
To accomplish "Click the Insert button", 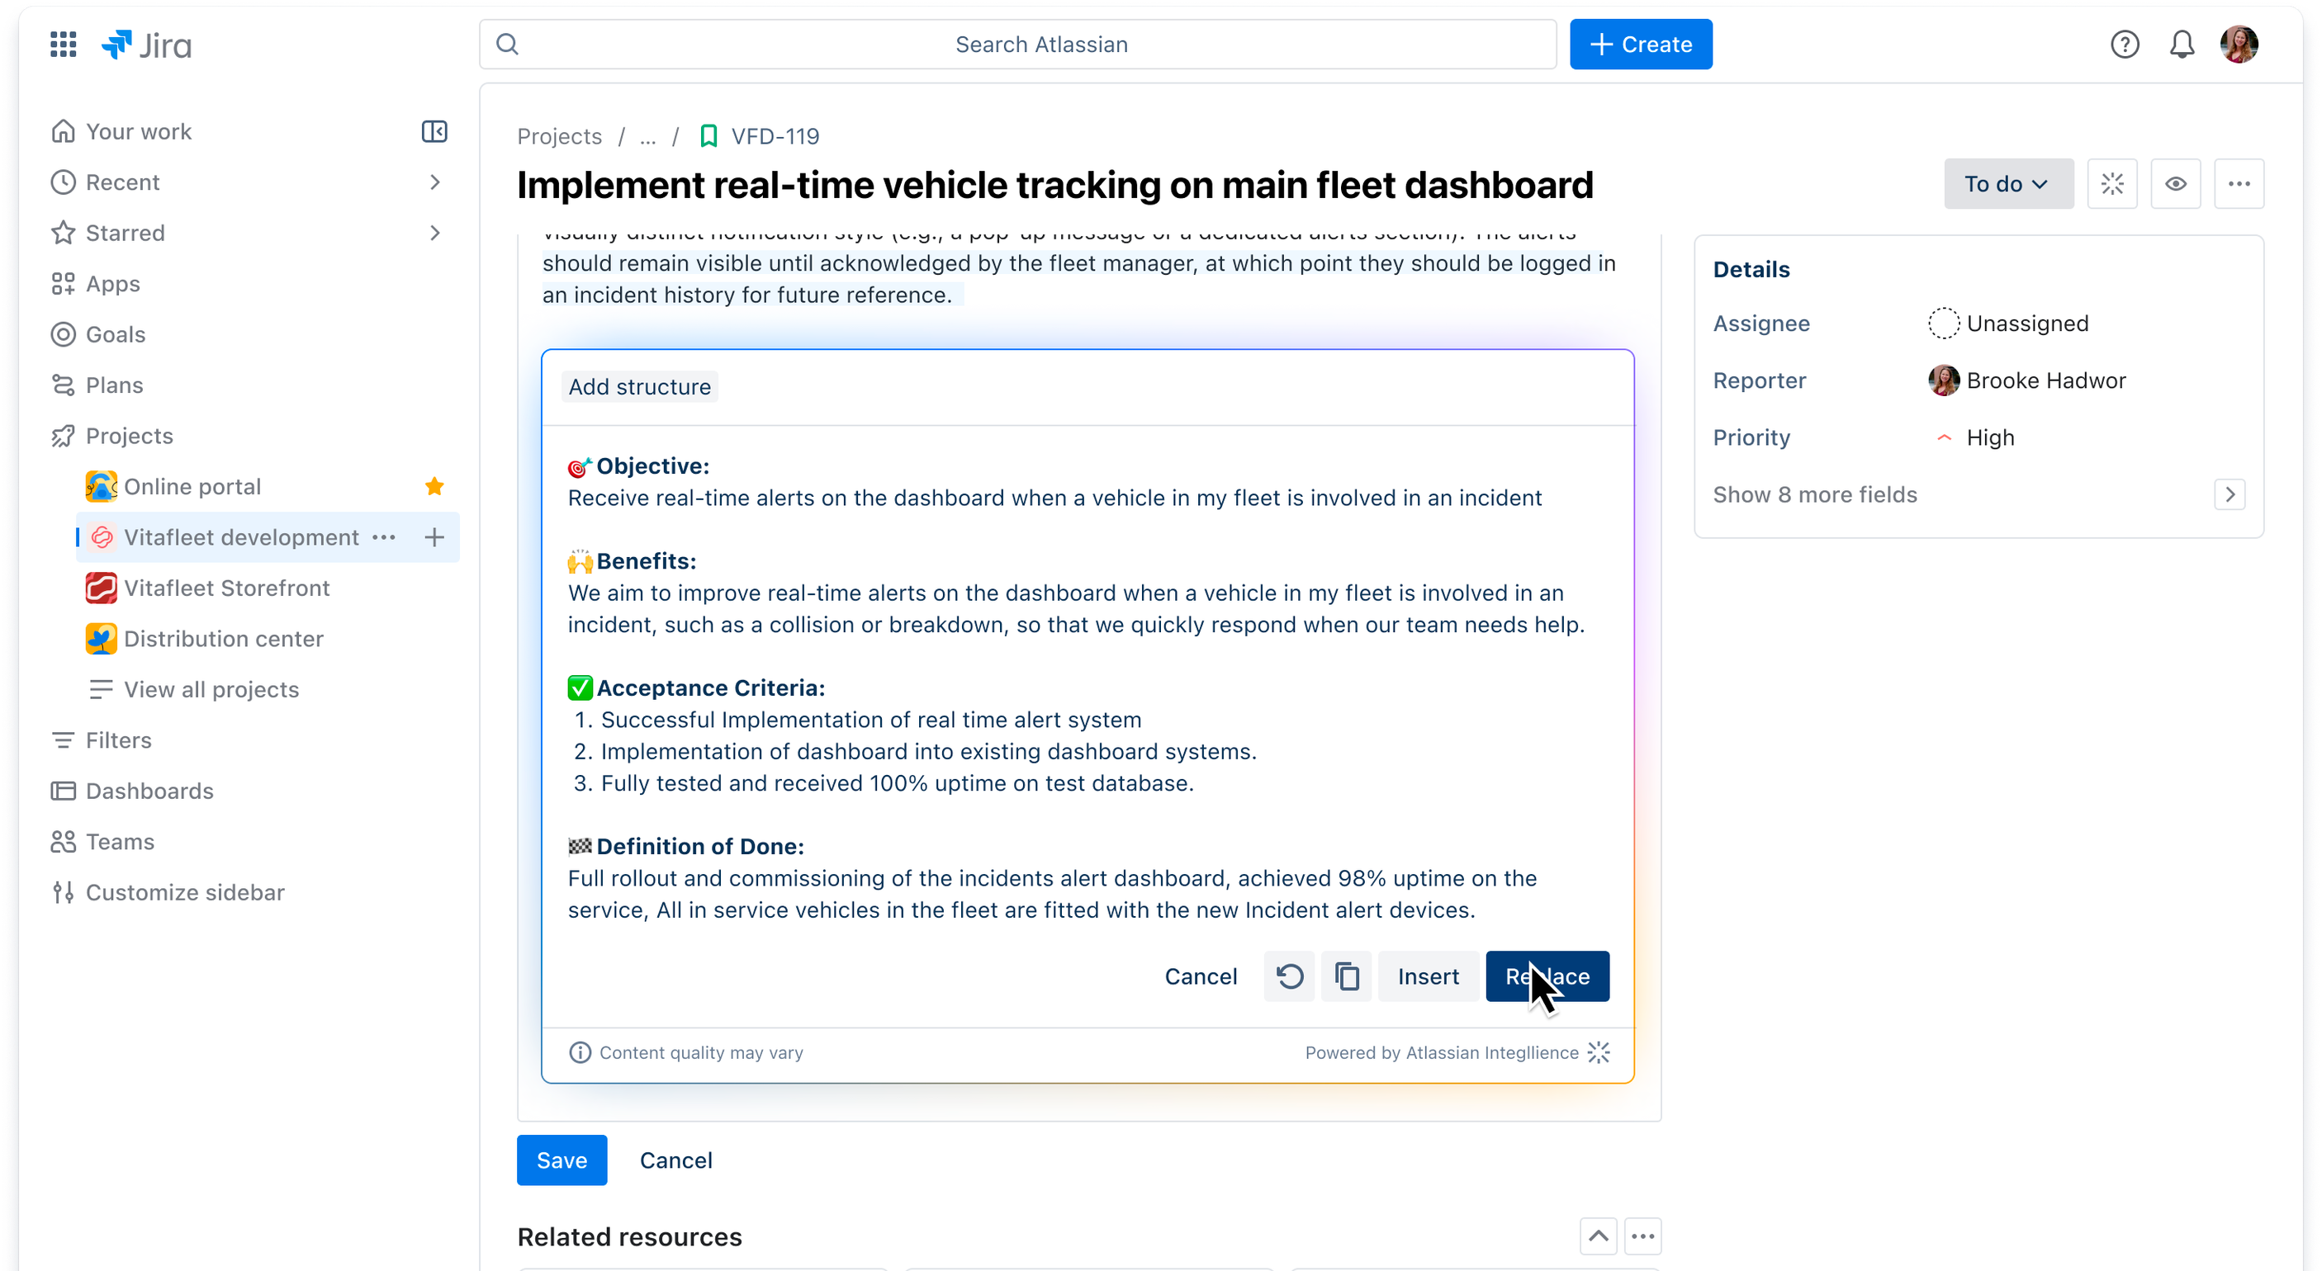I will [x=1428, y=976].
